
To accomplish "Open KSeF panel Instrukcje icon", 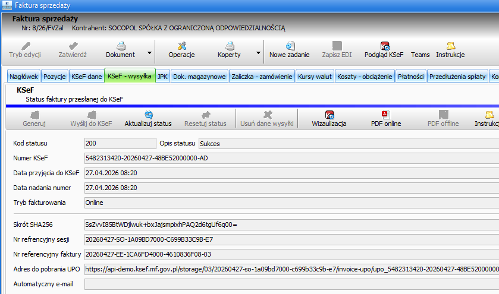I will pos(489,115).
